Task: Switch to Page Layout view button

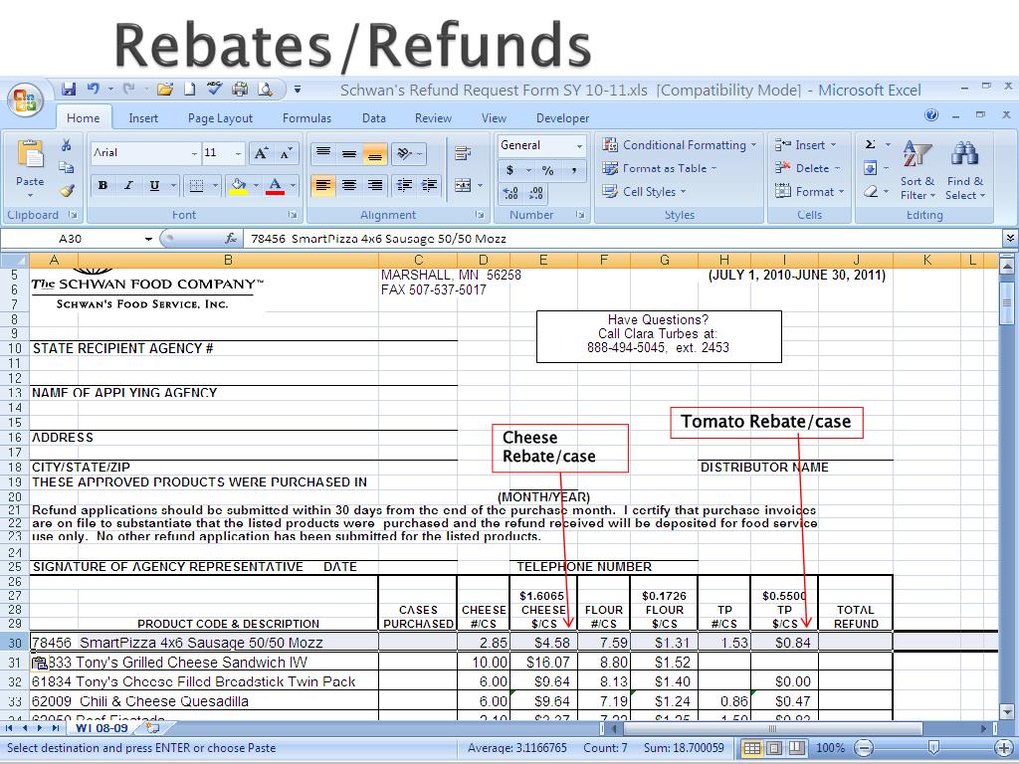Action: pos(774,748)
